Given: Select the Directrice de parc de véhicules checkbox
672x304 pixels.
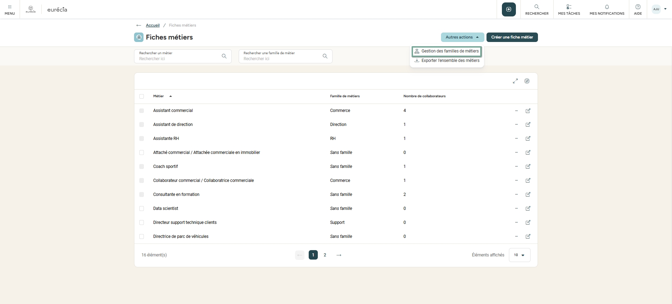Looking at the screenshot, I should click(142, 236).
